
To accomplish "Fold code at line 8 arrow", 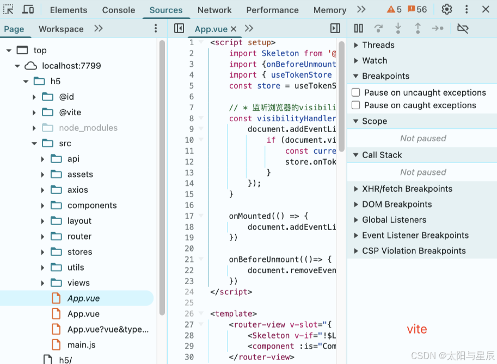I will pyautogui.click(x=201, y=118).
